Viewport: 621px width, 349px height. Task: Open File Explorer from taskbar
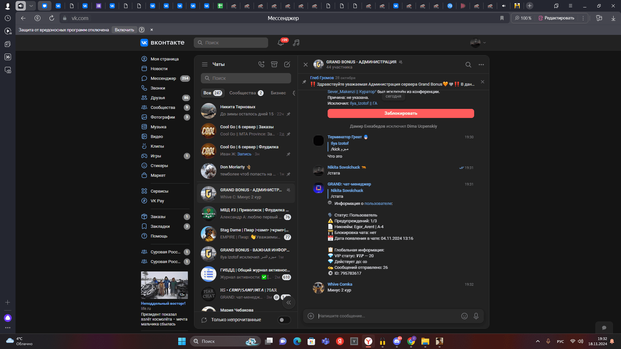[x=425, y=341]
